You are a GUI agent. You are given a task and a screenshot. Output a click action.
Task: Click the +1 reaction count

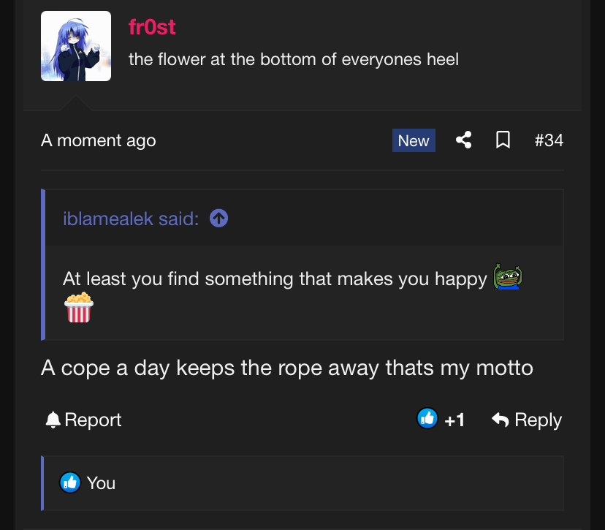(x=454, y=420)
